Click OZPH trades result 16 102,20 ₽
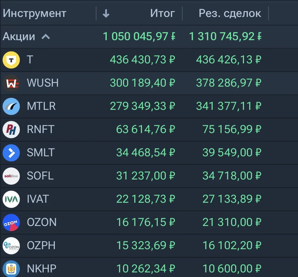Viewport: 298px width, 277px height. [232, 245]
